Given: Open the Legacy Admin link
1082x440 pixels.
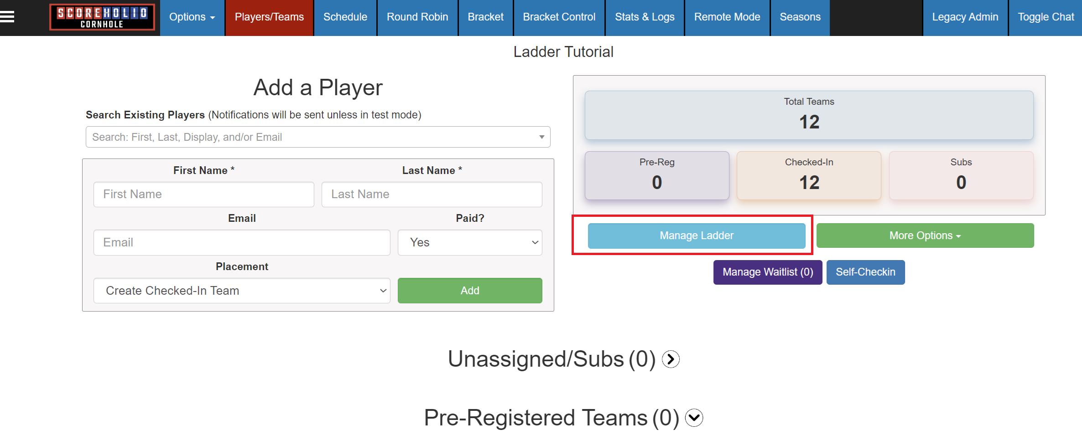Looking at the screenshot, I should [x=965, y=17].
